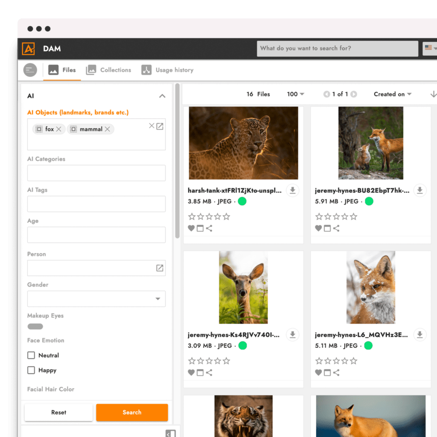Open Person picker dialog icon
The image size is (437, 437).
coord(160,268)
